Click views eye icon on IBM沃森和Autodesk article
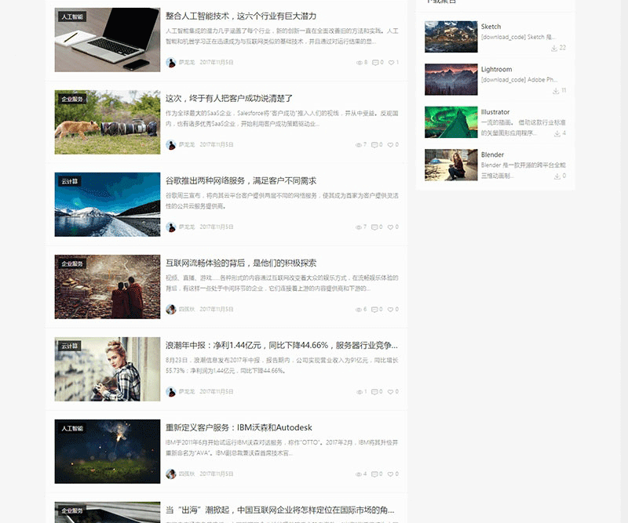 [x=359, y=474]
